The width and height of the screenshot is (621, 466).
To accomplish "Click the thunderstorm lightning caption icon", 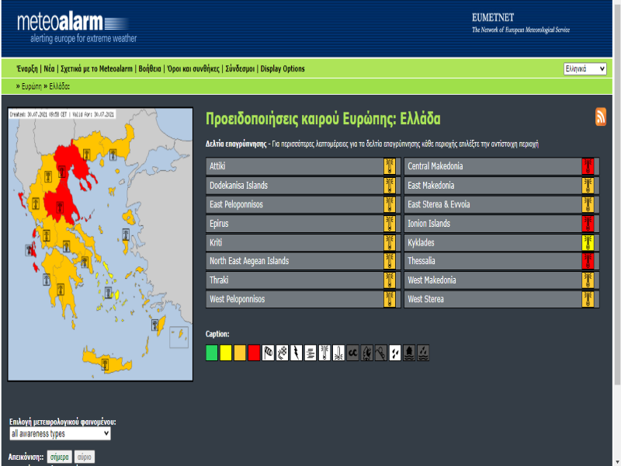I will point(297,353).
